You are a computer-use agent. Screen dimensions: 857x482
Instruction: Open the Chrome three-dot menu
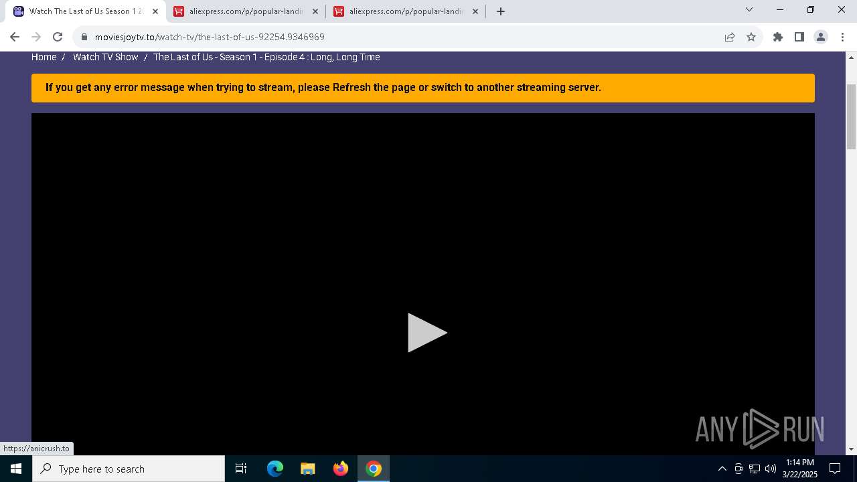pyautogui.click(x=842, y=37)
